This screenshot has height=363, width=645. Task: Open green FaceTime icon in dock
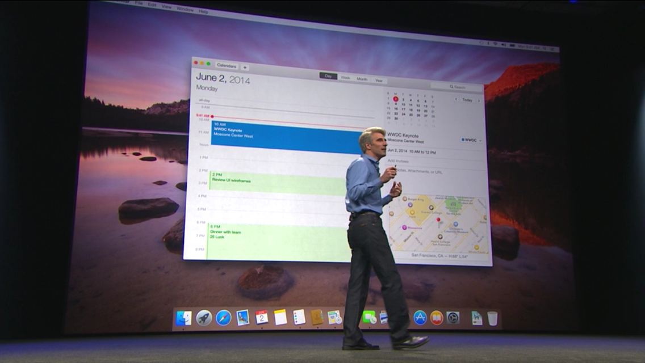pyautogui.click(x=369, y=318)
